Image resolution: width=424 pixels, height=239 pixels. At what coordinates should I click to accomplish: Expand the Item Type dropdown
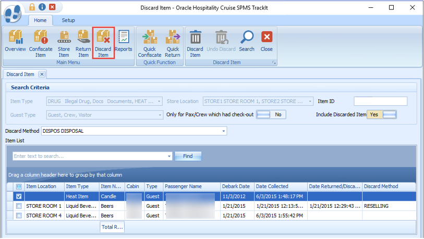click(x=159, y=101)
